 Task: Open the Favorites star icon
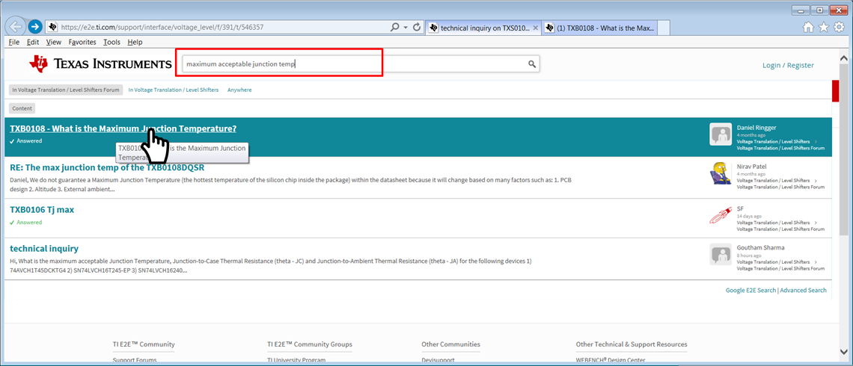824,27
